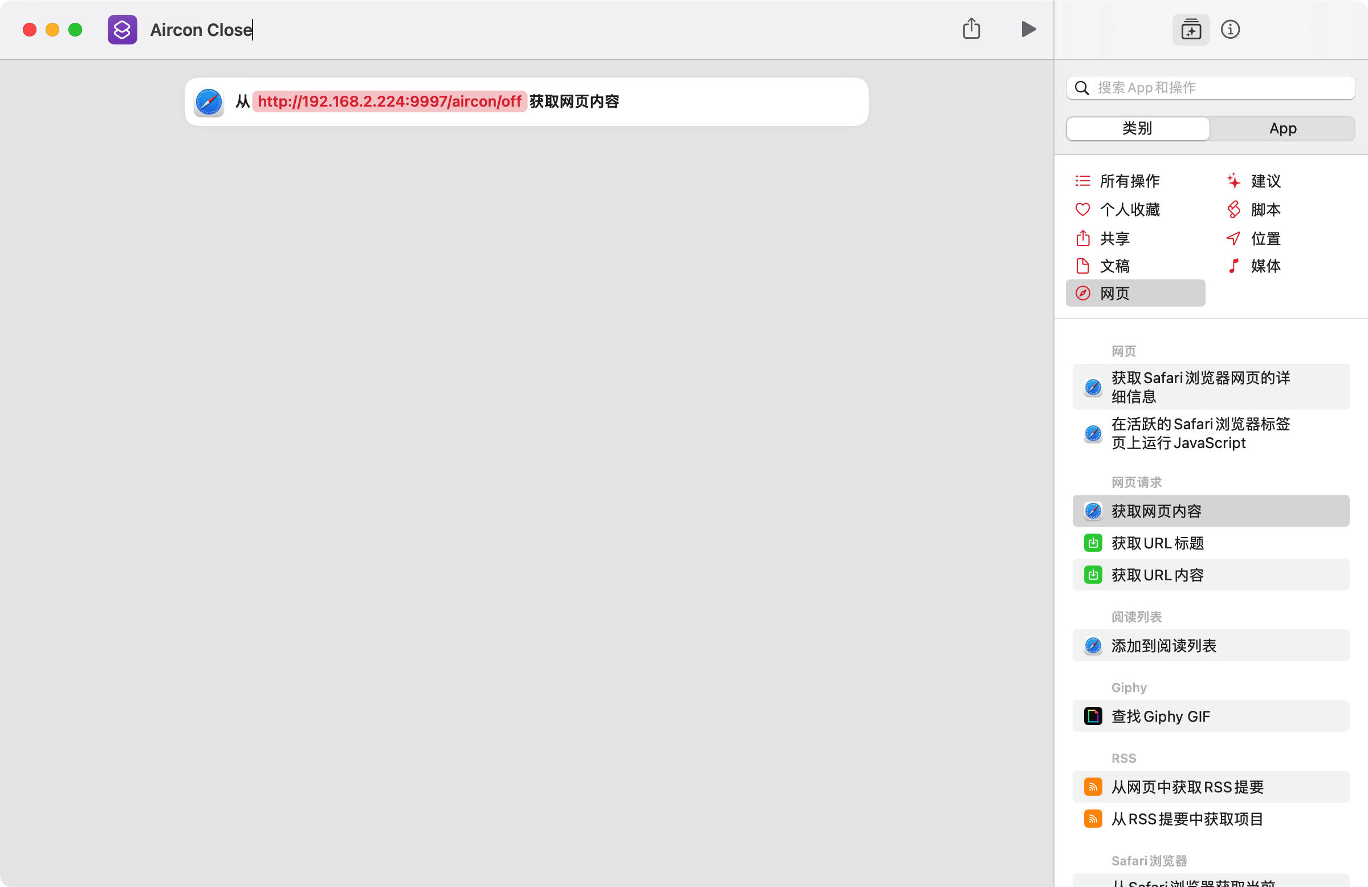The image size is (1368, 887).
Task: Choose the 查找 Giphy GIF action
Action: coord(1160,716)
